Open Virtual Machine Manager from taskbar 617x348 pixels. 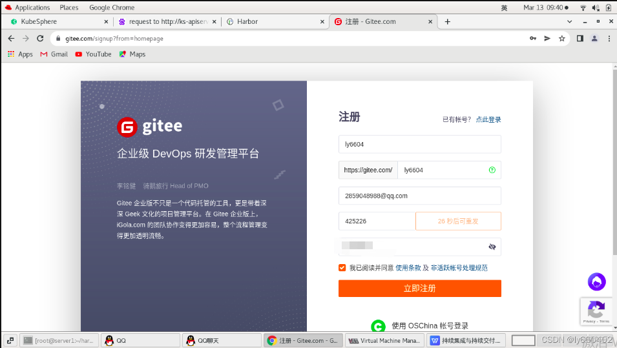point(384,340)
